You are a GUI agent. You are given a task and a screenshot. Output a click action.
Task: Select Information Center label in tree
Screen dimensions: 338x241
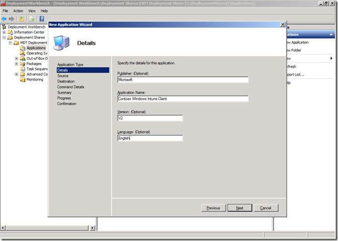coord(29,33)
